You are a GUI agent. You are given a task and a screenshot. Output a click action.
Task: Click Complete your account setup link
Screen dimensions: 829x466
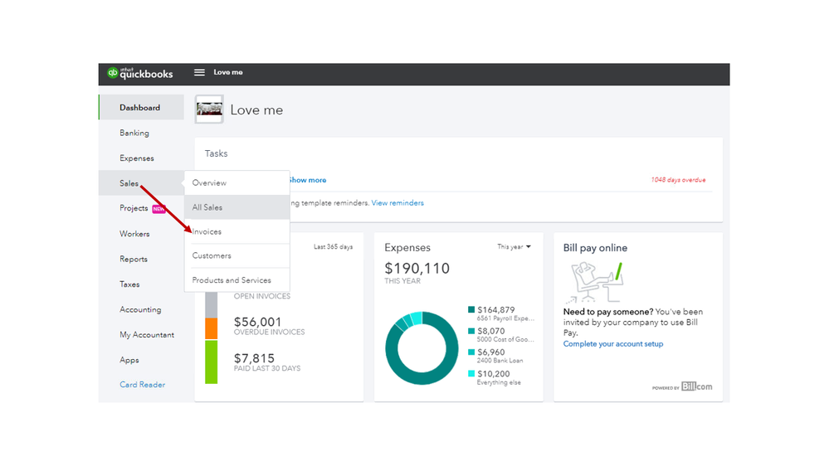tap(612, 344)
